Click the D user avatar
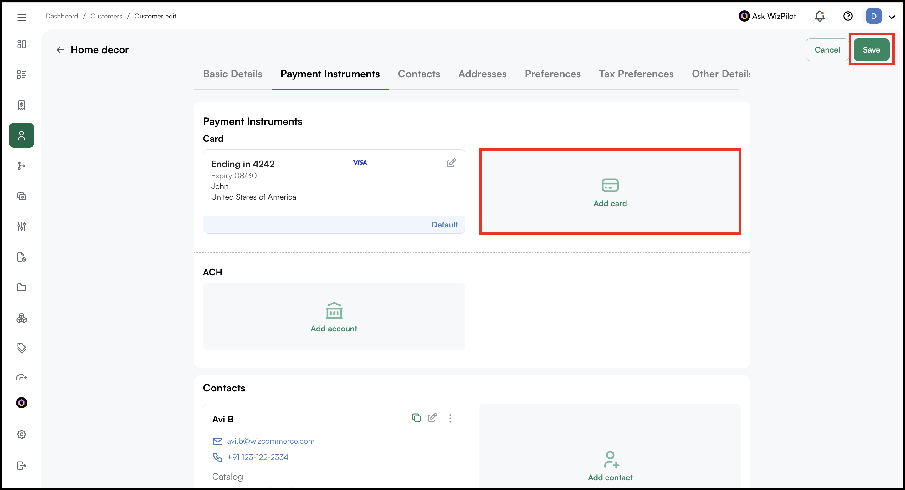 coord(873,16)
